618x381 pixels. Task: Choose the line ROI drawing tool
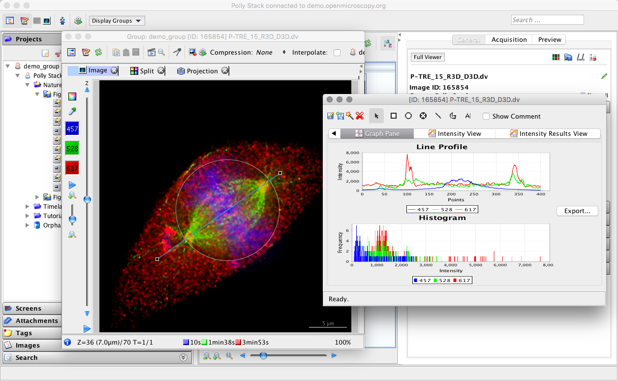(438, 116)
